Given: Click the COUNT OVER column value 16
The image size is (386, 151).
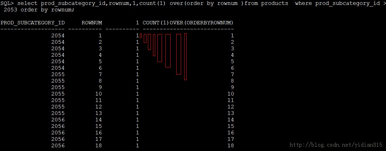Looking at the screenshot, I should 231,133.
